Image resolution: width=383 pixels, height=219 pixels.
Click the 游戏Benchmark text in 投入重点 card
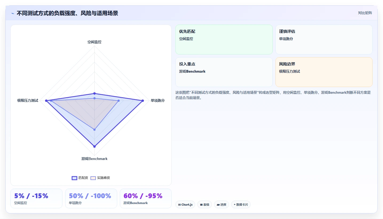192,71
